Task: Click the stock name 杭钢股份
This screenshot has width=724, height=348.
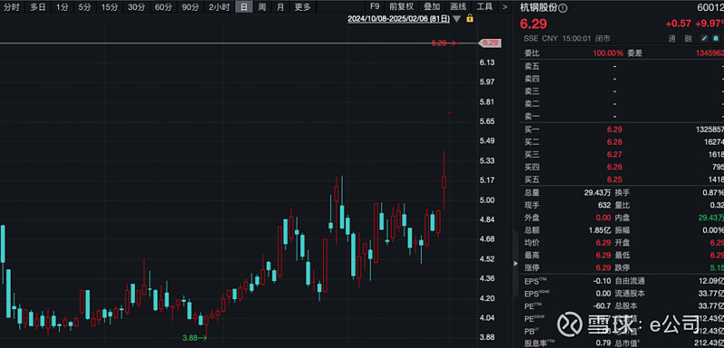Action: [539, 8]
